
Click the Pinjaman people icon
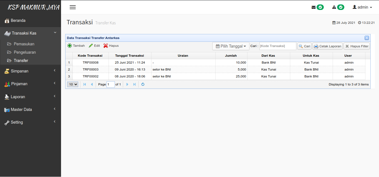(x=7, y=84)
